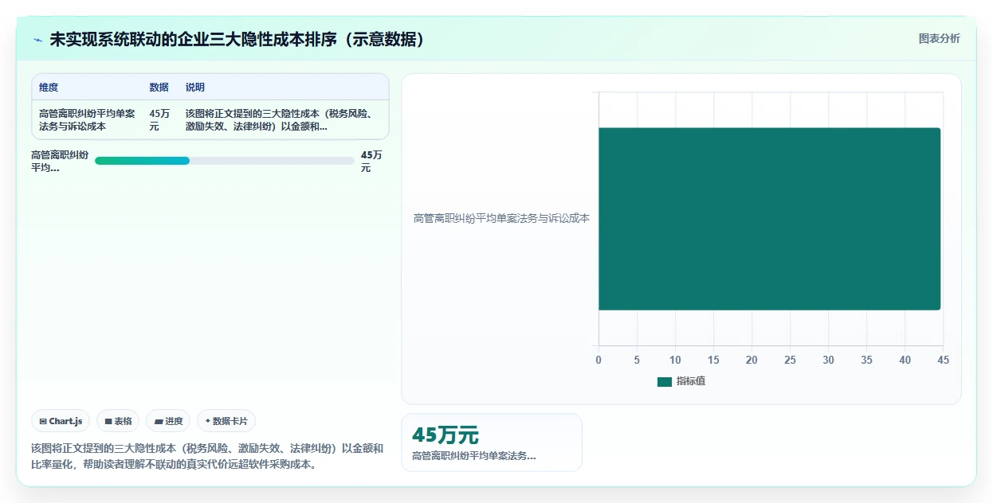Viewport: 993px width, 503px height.
Task: Click the dark green chart bar
Action: click(769, 219)
